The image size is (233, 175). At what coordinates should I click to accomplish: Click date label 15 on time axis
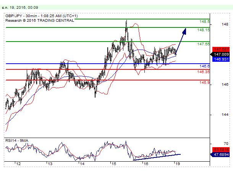click(x=114, y=164)
